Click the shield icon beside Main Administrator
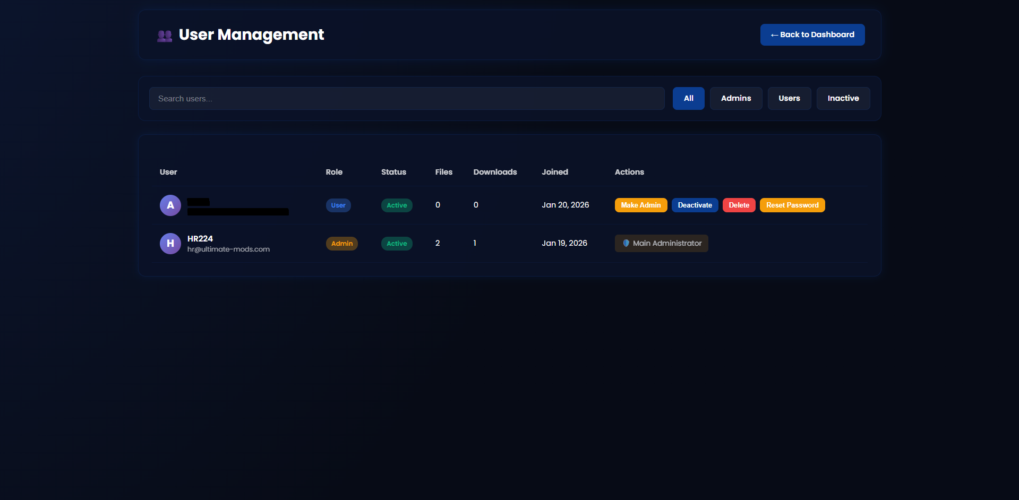The width and height of the screenshot is (1019, 500). (x=626, y=243)
